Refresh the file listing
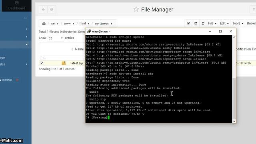 pos(203,23)
